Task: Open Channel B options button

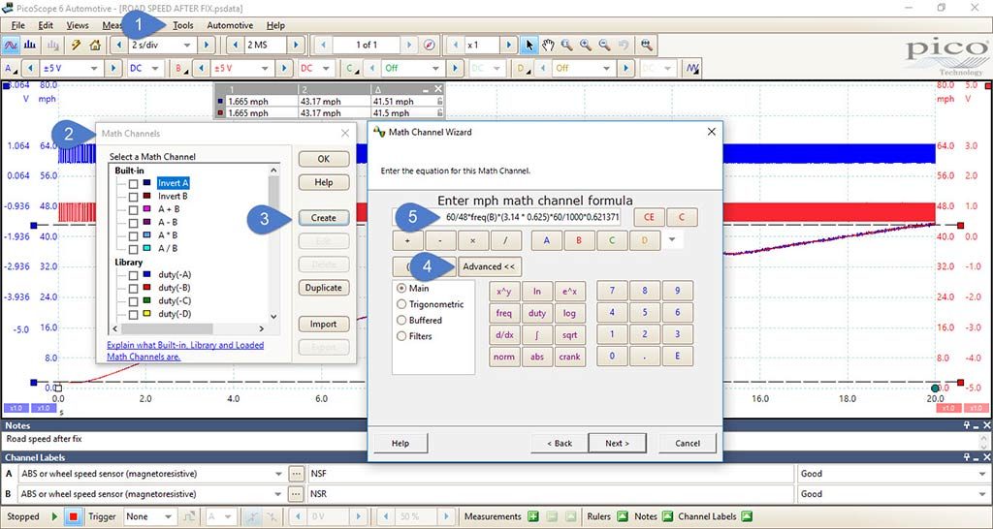Action: pyautogui.click(x=180, y=68)
